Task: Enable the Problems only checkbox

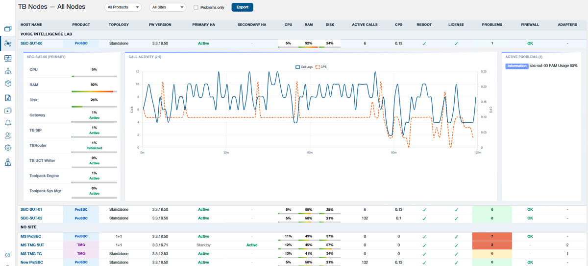Action: pos(196,7)
